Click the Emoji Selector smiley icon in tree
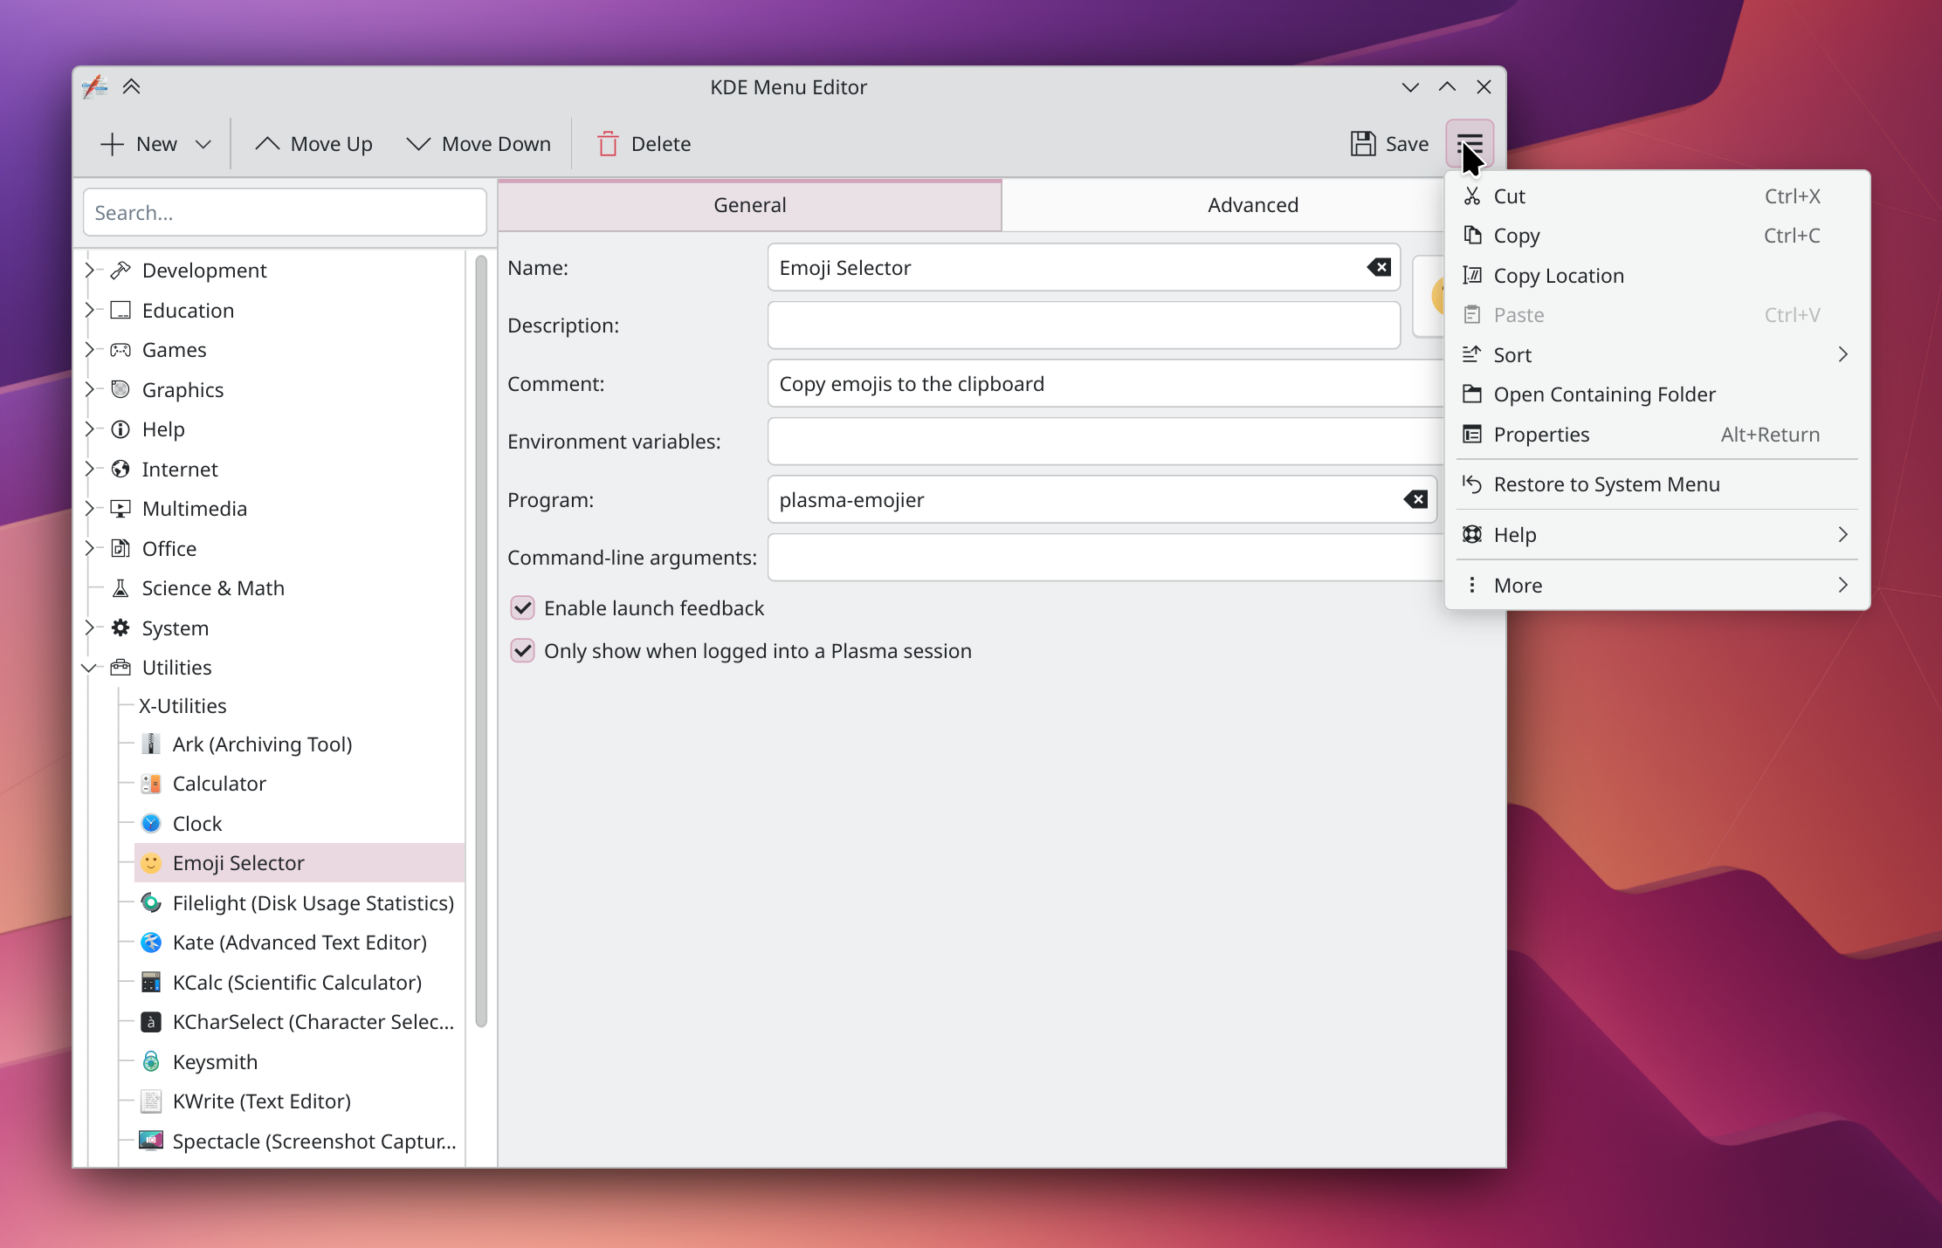 pyautogui.click(x=151, y=863)
